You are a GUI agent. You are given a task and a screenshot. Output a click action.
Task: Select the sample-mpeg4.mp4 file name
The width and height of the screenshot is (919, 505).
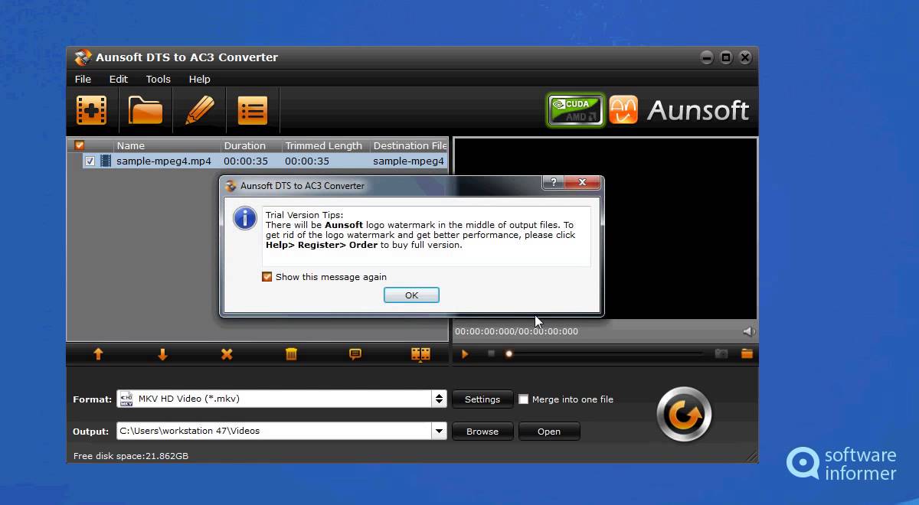click(x=164, y=161)
